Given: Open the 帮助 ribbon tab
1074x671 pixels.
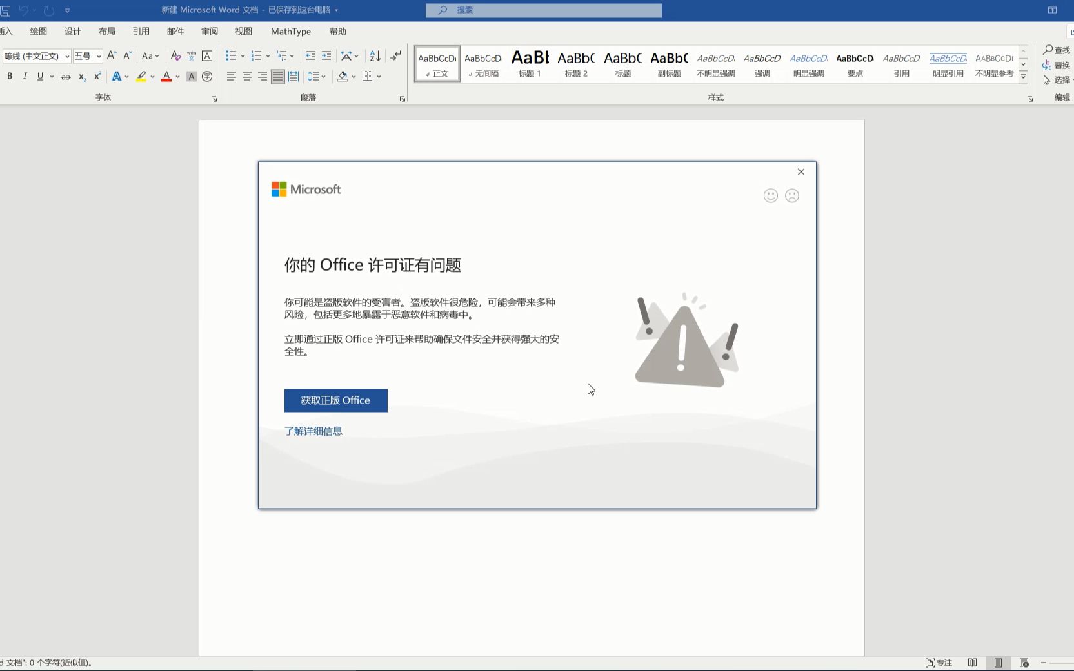Looking at the screenshot, I should click(338, 32).
